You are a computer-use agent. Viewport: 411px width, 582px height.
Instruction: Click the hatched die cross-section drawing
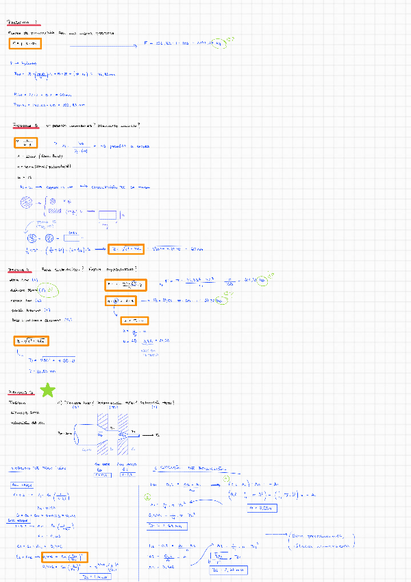[112, 434]
